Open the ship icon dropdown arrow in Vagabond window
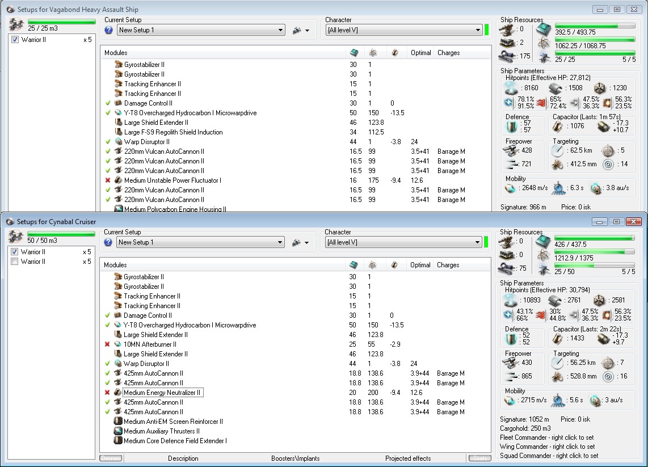This screenshot has height=467, width=648. (x=307, y=31)
